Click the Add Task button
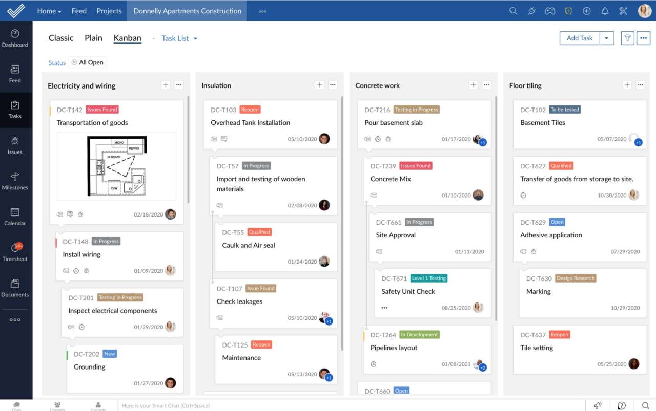This screenshot has height=411, width=656. [x=579, y=38]
